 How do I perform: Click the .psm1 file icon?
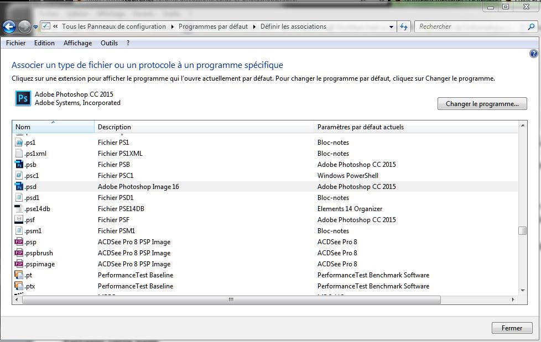coord(19,230)
